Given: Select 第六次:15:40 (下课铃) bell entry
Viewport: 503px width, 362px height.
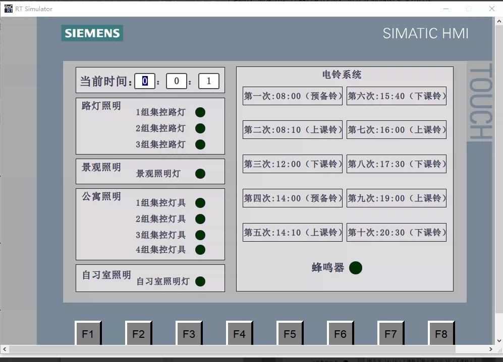Looking at the screenshot, I should 397,96.
